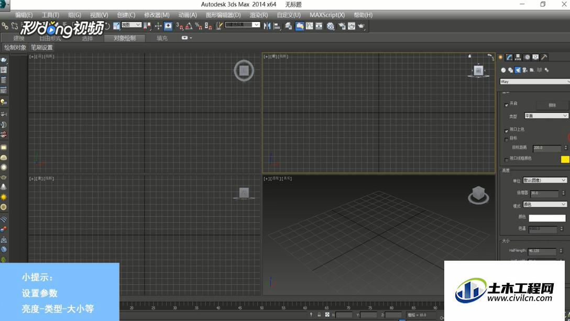Image resolution: width=570 pixels, height=321 pixels.
Task: Open the 创建(C) menu
Action: 126,15
